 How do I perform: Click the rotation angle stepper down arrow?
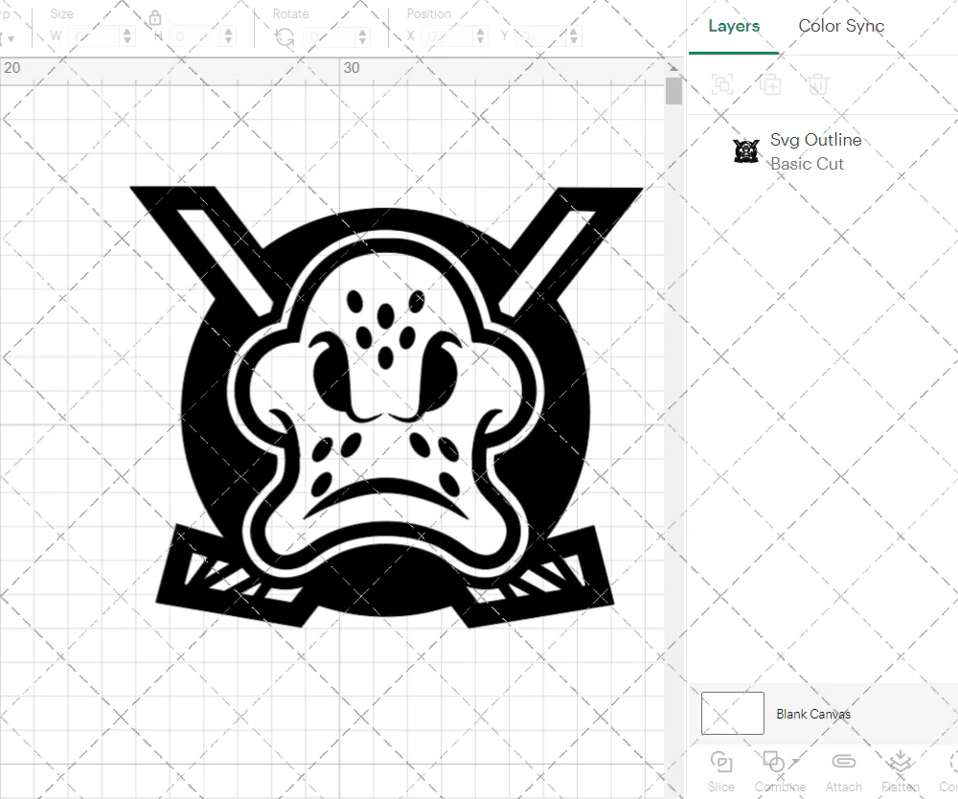coord(362,40)
